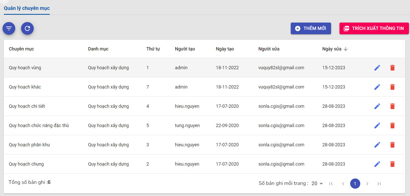Sort by the Người tạo column header

(x=185, y=49)
